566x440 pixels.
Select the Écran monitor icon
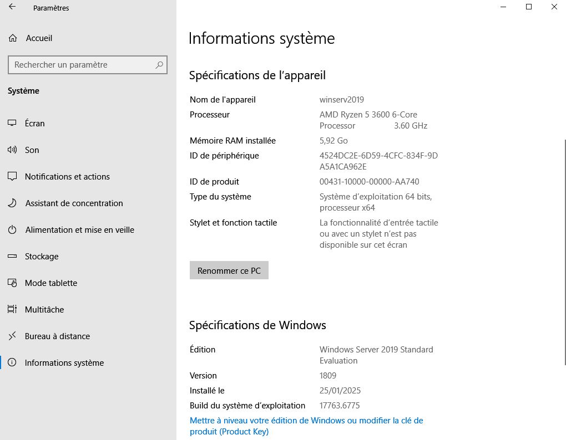point(12,124)
